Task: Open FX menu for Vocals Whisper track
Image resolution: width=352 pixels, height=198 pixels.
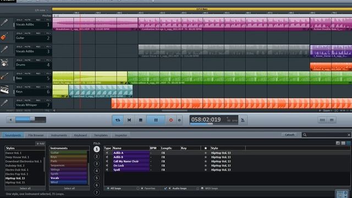Action: 48,100
